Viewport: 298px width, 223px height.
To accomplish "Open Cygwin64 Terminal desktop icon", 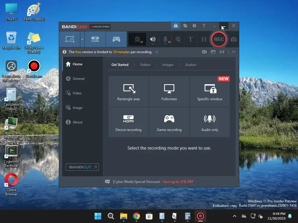I will click(x=11, y=157).
